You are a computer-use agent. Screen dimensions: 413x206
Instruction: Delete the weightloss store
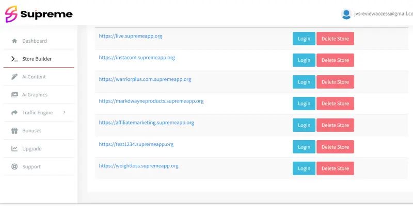click(x=335, y=168)
